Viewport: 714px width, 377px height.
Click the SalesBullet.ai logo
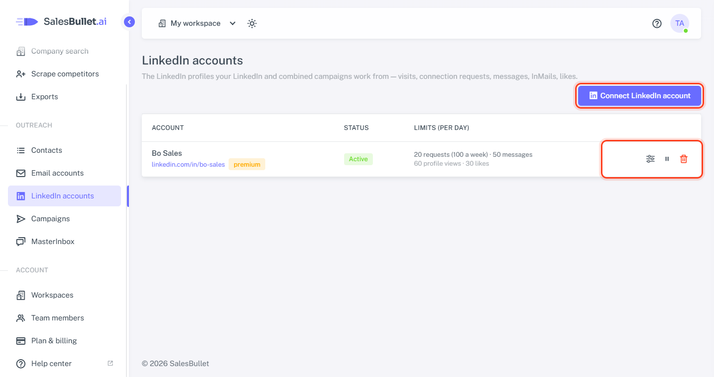pos(61,22)
